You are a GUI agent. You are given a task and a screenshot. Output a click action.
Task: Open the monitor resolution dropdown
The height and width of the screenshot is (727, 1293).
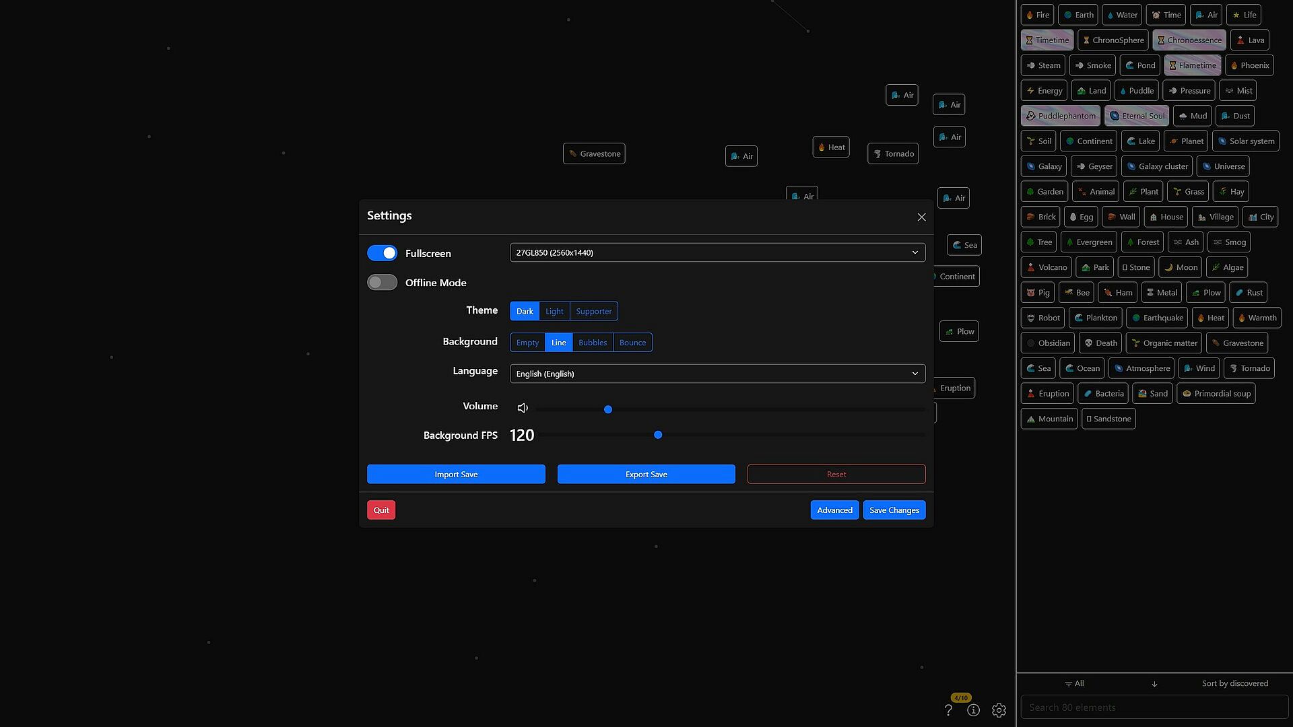(x=717, y=252)
